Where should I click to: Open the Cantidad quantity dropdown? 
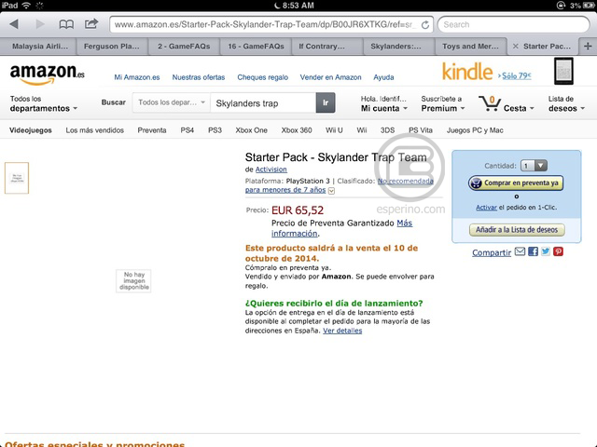click(535, 165)
